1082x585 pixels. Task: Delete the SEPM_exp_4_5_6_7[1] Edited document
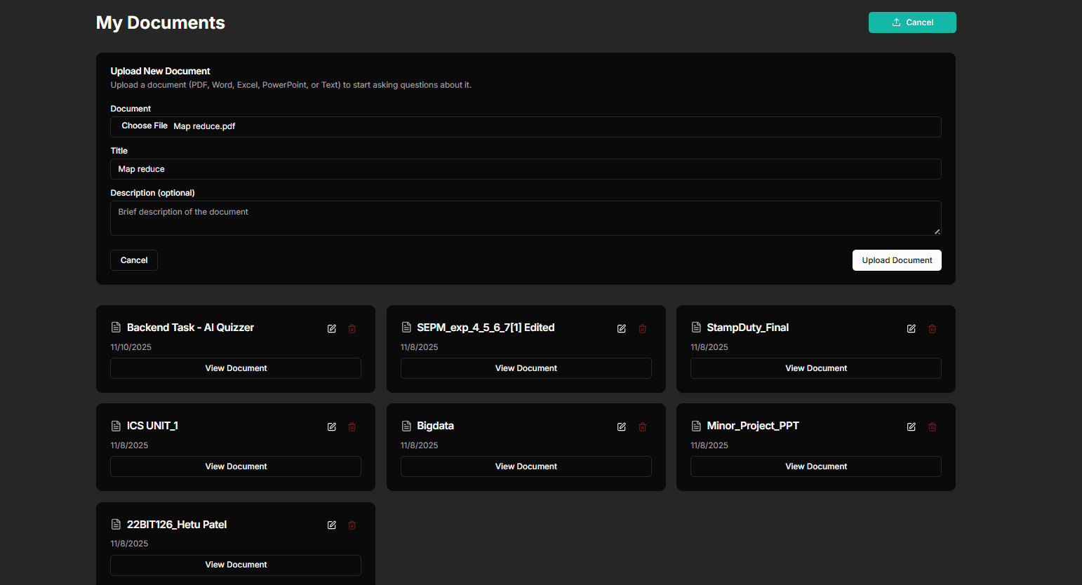point(642,328)
